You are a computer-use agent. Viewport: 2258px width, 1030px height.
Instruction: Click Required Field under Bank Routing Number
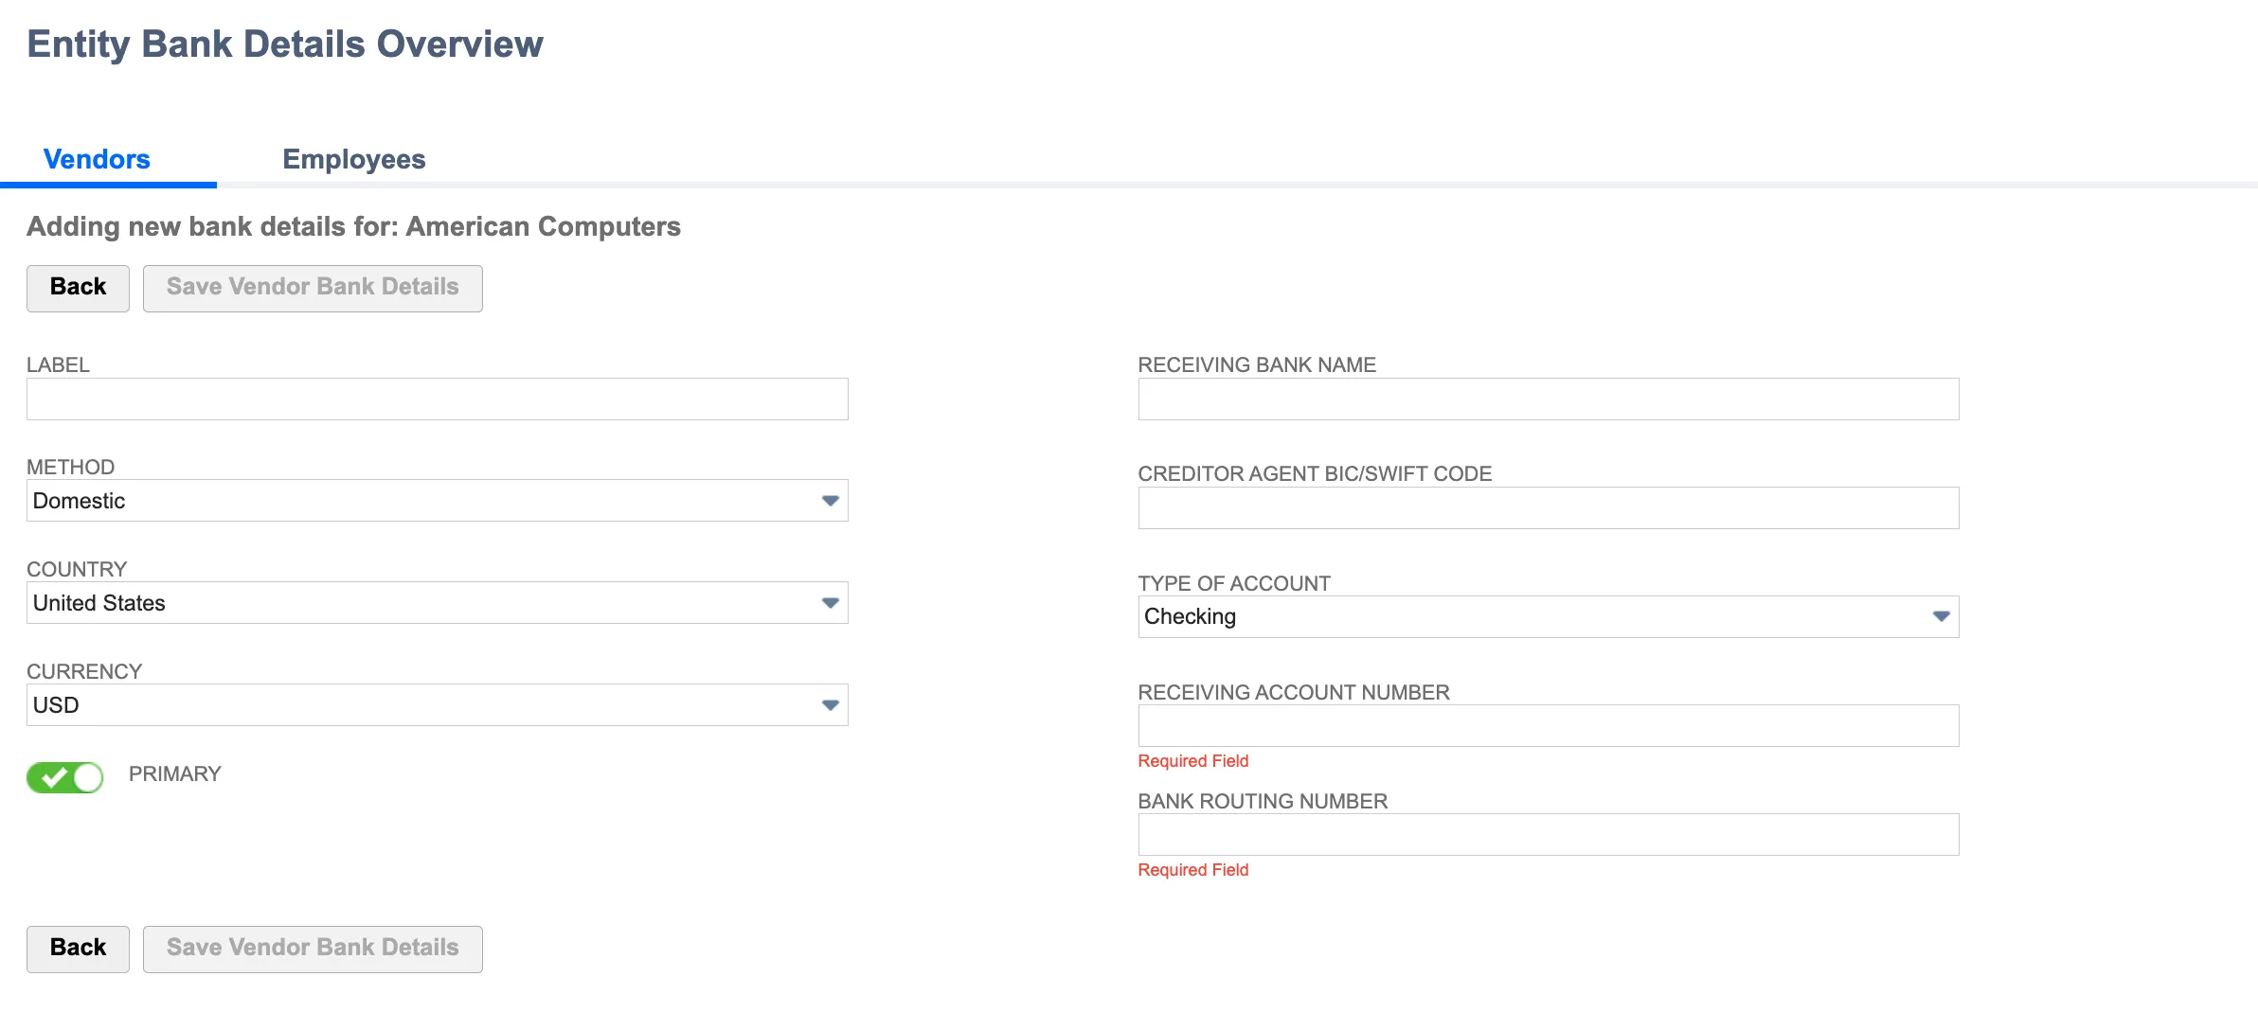tap(1193, 870)
